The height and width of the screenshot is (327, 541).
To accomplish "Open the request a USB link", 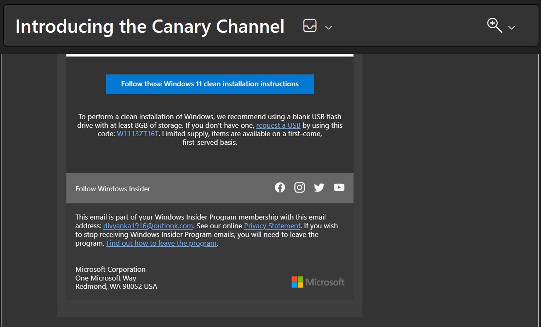I will pyautogui.click(x=278, y=125).
